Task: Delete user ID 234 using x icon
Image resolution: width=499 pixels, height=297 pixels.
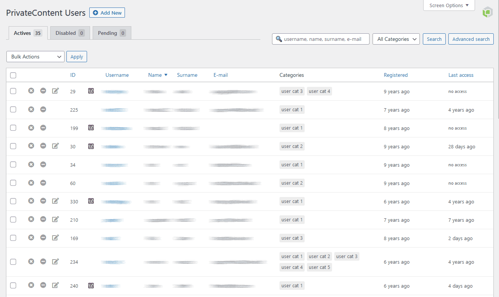Action: [x=31, y=261]
